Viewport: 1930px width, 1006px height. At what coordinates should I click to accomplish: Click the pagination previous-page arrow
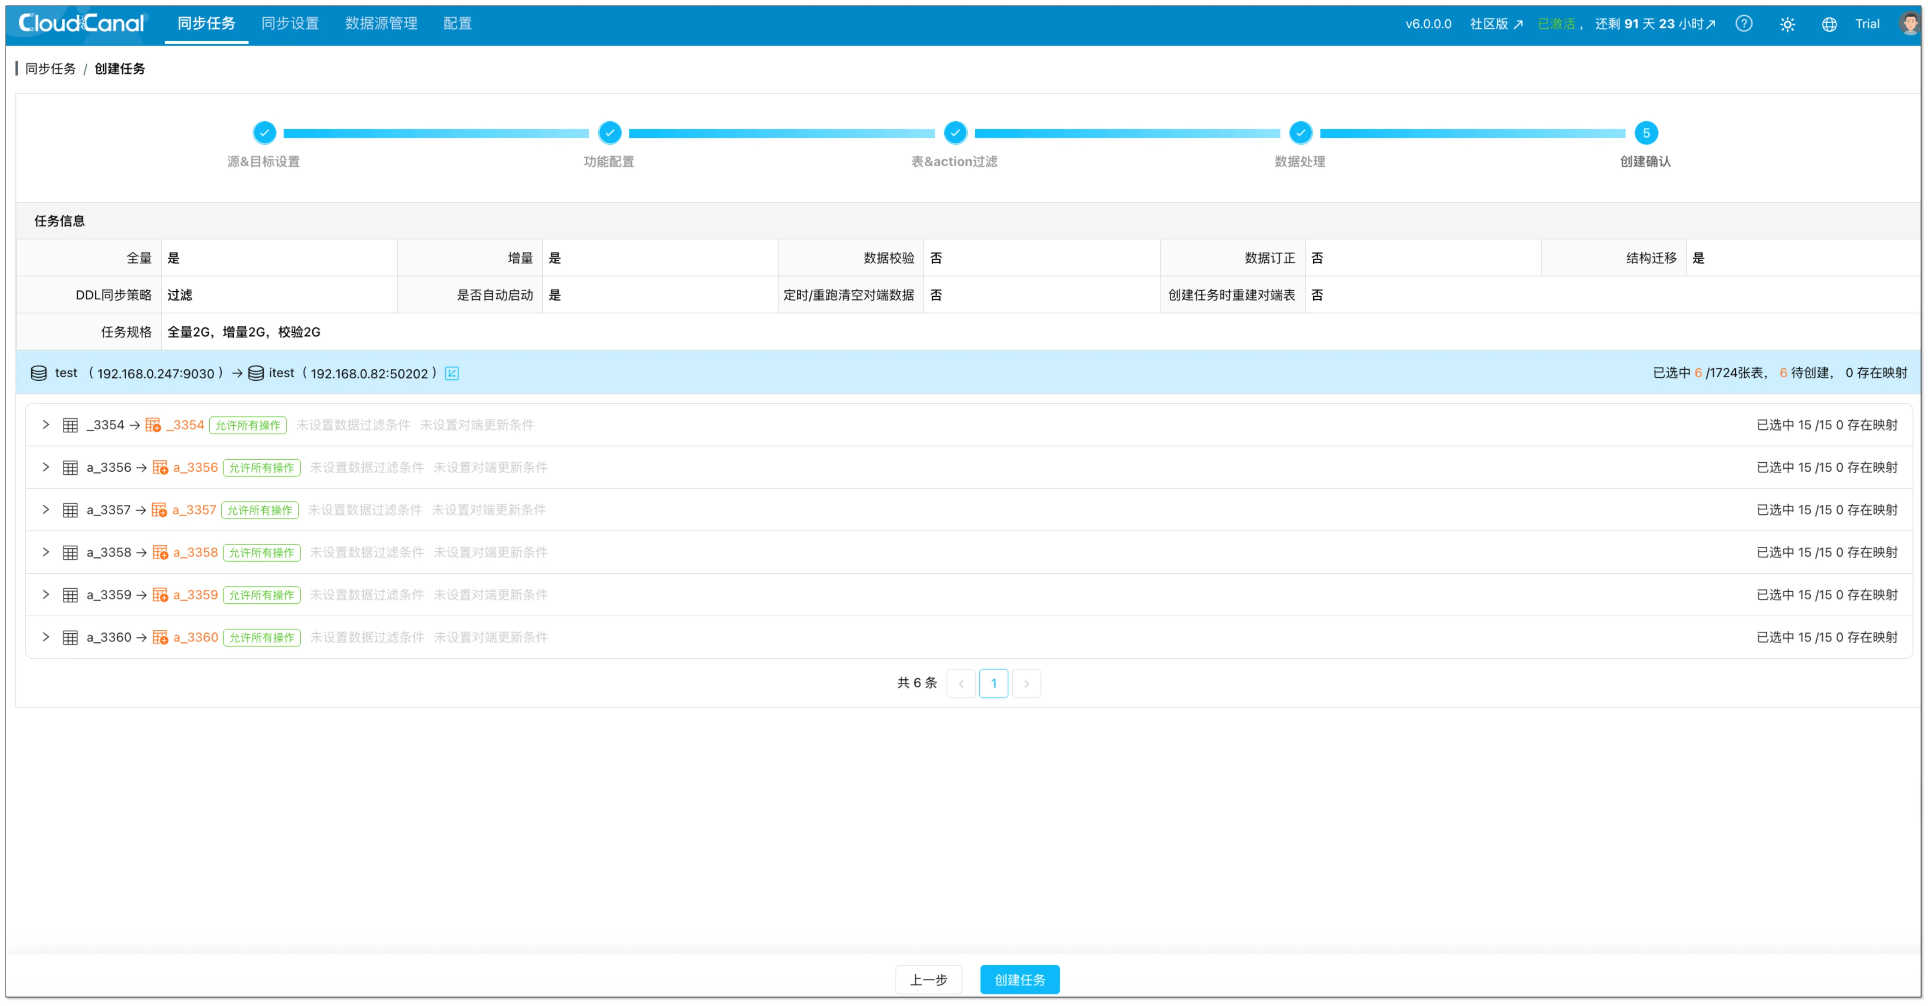click(961, 683)
